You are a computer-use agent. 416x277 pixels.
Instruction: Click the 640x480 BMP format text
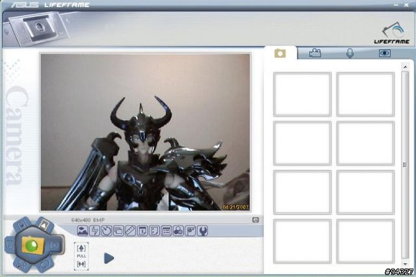[x=88, y=220]
